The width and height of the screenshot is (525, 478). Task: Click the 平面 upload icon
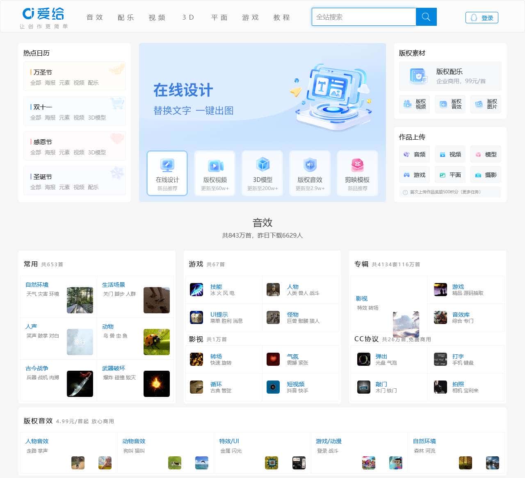443,175
